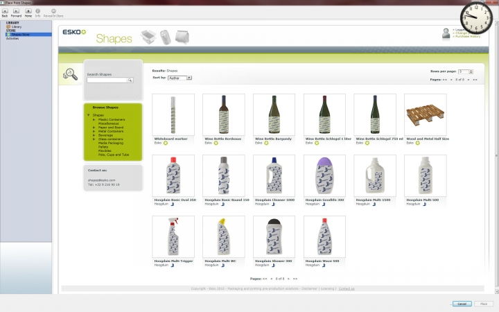Image resolution: width=499 pixels, height=312 pixels.
Task: Select Shapes Store in the sidebar
Action: point(19,34)
